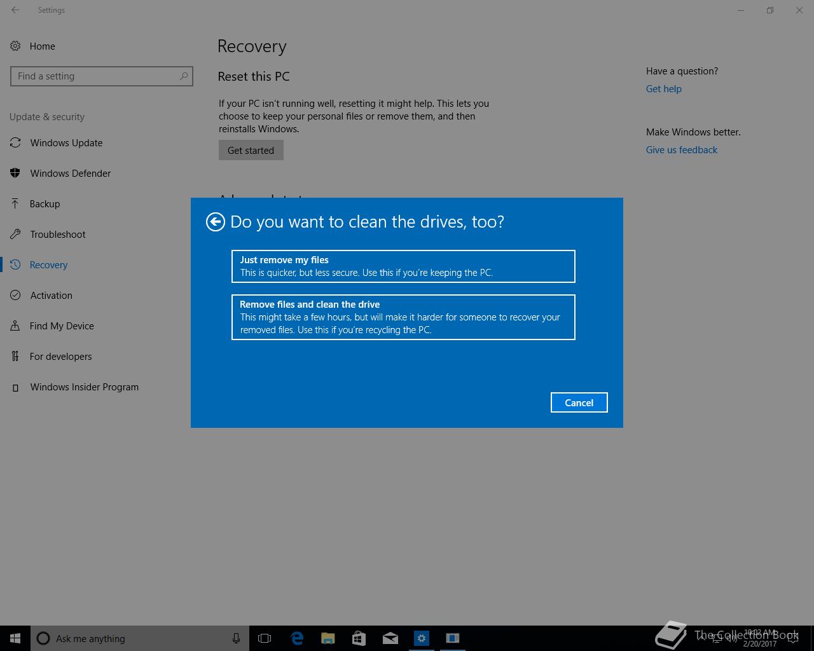Focus the Find a setting search box
The image size is (814, 651).
(102, 76)
